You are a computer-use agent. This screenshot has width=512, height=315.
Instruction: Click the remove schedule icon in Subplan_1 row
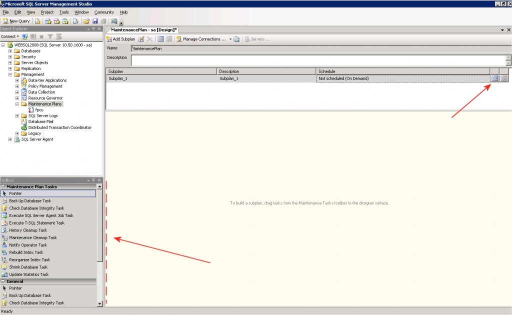[x=504, y=78]
